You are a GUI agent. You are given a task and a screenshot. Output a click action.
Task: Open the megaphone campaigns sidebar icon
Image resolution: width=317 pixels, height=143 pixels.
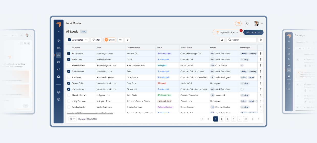59,69
